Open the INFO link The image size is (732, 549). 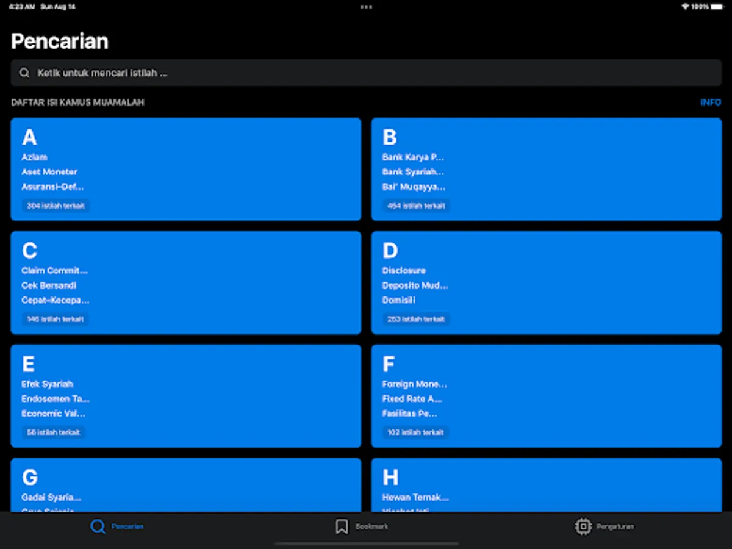coord(711,102)
